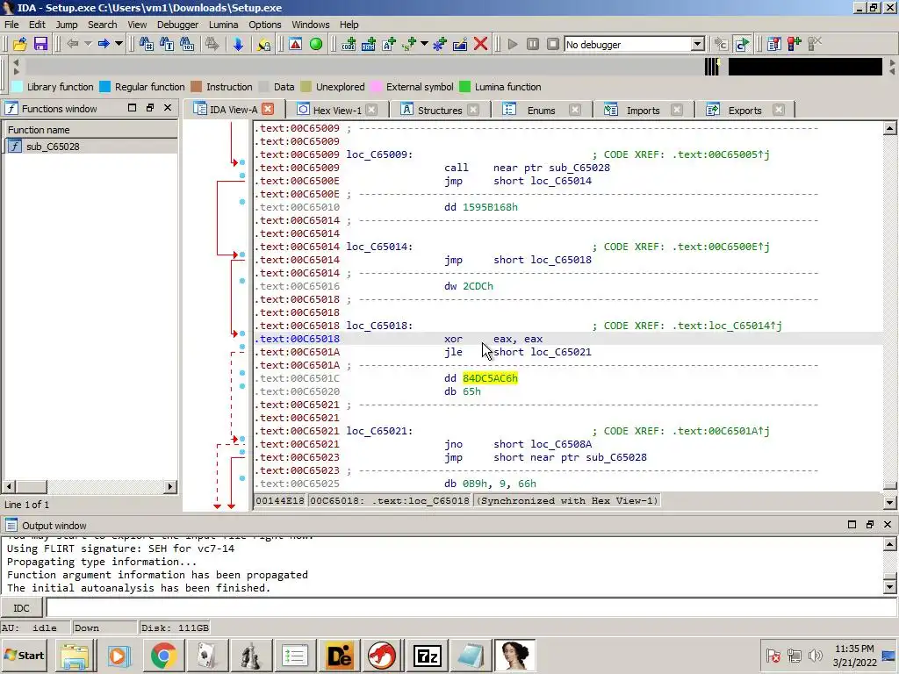Viewport: 899px width, 674px height.
Task: Click the 'sub_C65028' call operand
Action: click(x=579, y=168)
